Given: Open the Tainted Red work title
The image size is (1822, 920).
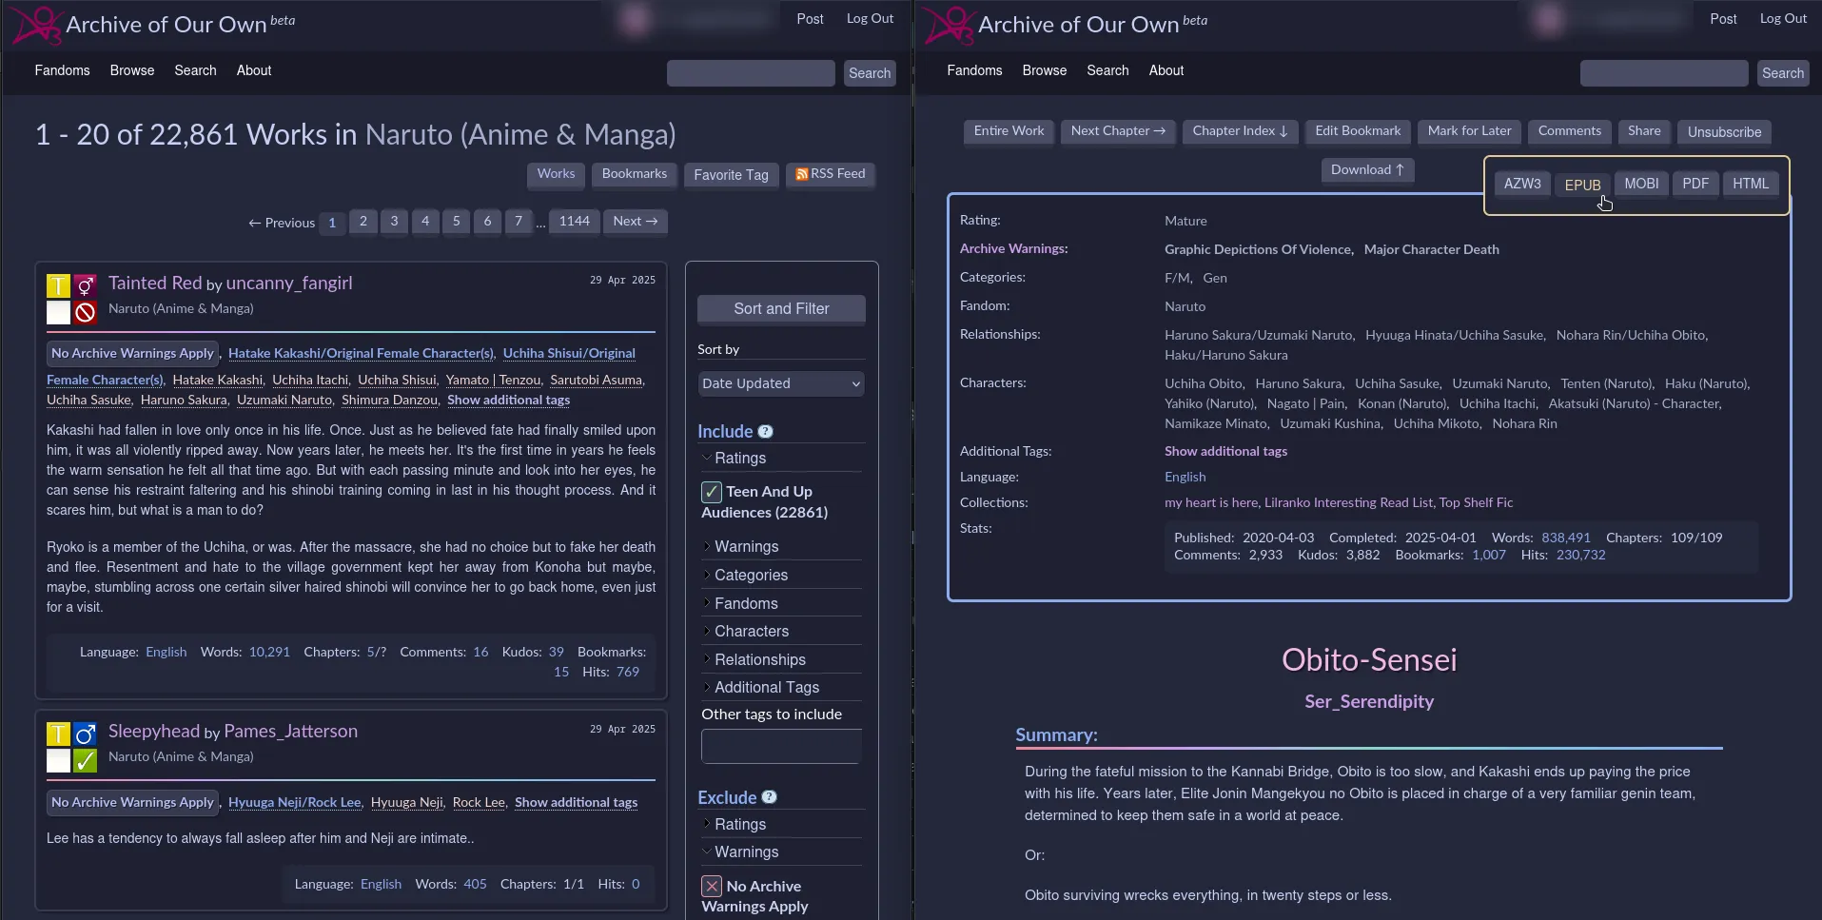Looking at the screenshot, I should pos(155,283).
